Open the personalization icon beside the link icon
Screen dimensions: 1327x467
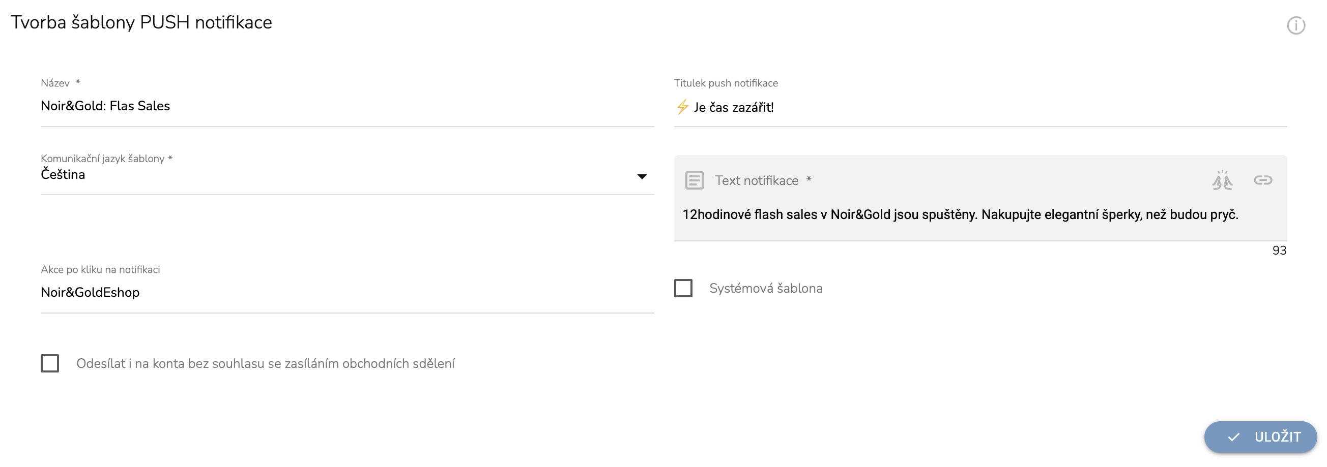[1222, 180]
